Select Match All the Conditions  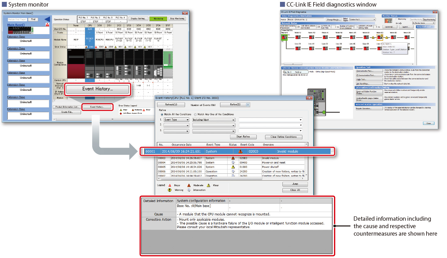click(x=162, y=114)
